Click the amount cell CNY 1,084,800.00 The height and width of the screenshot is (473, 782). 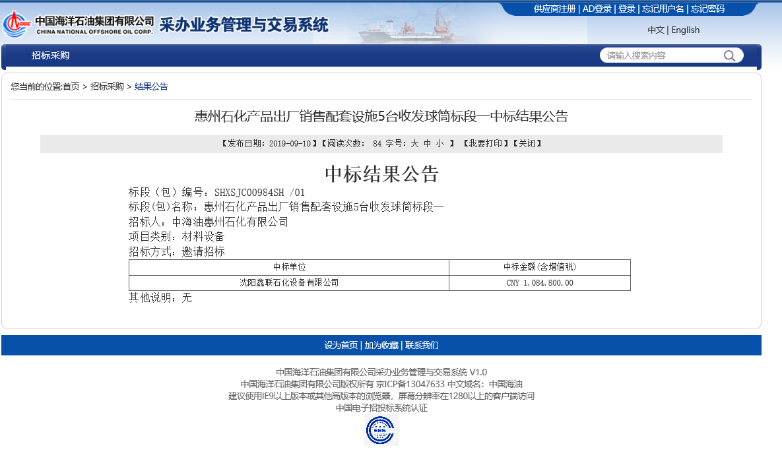click(x=540, y=283)
